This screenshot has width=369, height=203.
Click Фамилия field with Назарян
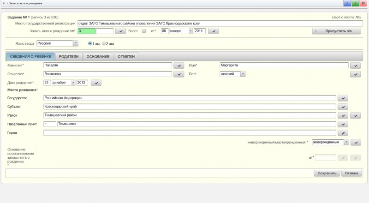click(x=107, y=65)
